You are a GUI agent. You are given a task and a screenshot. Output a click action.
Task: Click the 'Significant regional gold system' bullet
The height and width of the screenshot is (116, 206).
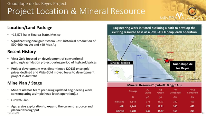[53, 43]
